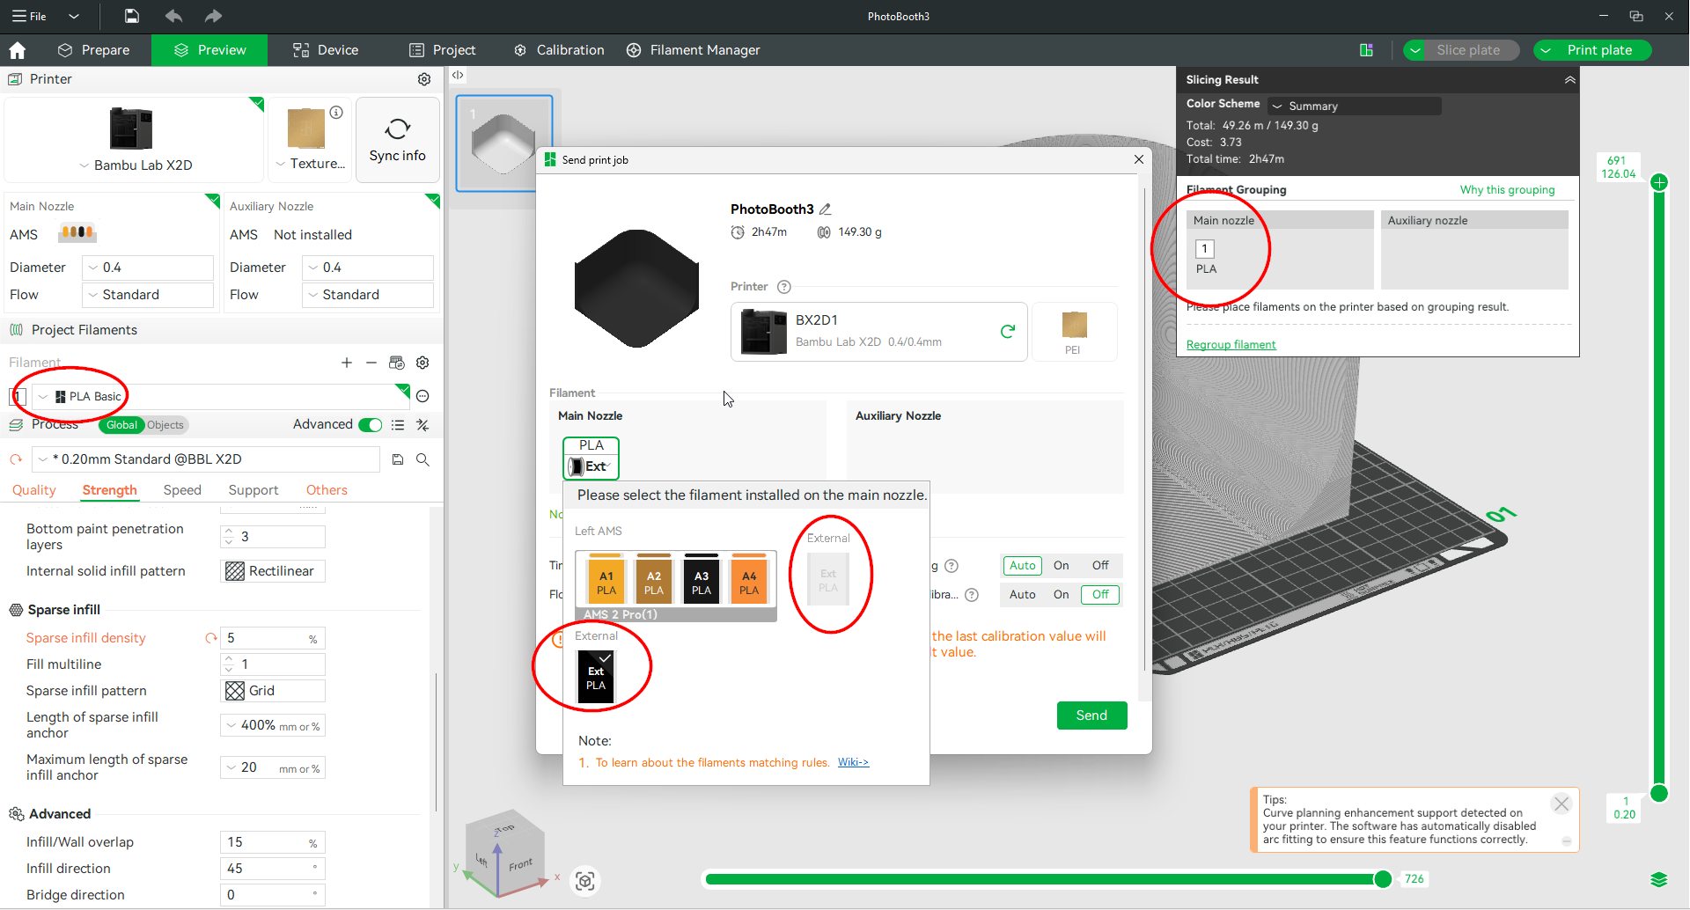Click Regroup filament link

coord(1231,345)
